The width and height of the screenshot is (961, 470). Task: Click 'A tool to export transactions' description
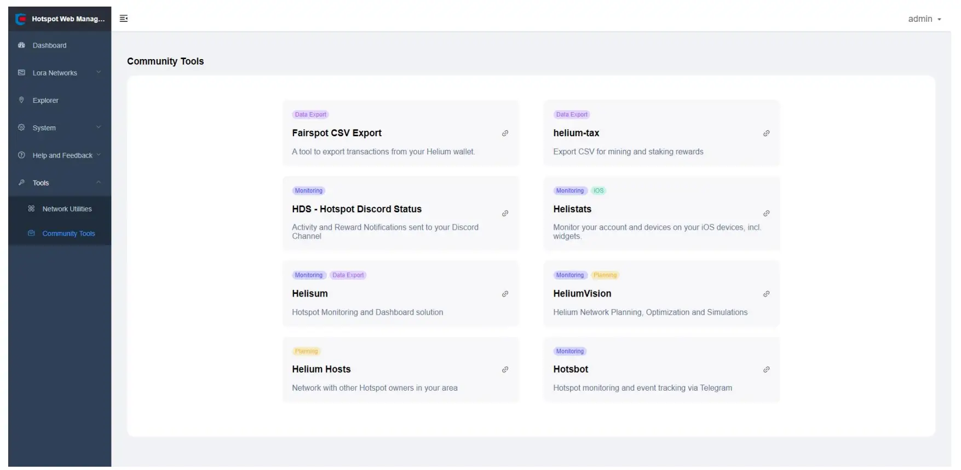(x=383, y=152)
